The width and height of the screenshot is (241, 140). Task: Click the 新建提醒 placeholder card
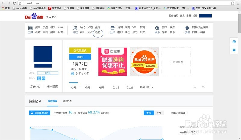tap(176, 62)
